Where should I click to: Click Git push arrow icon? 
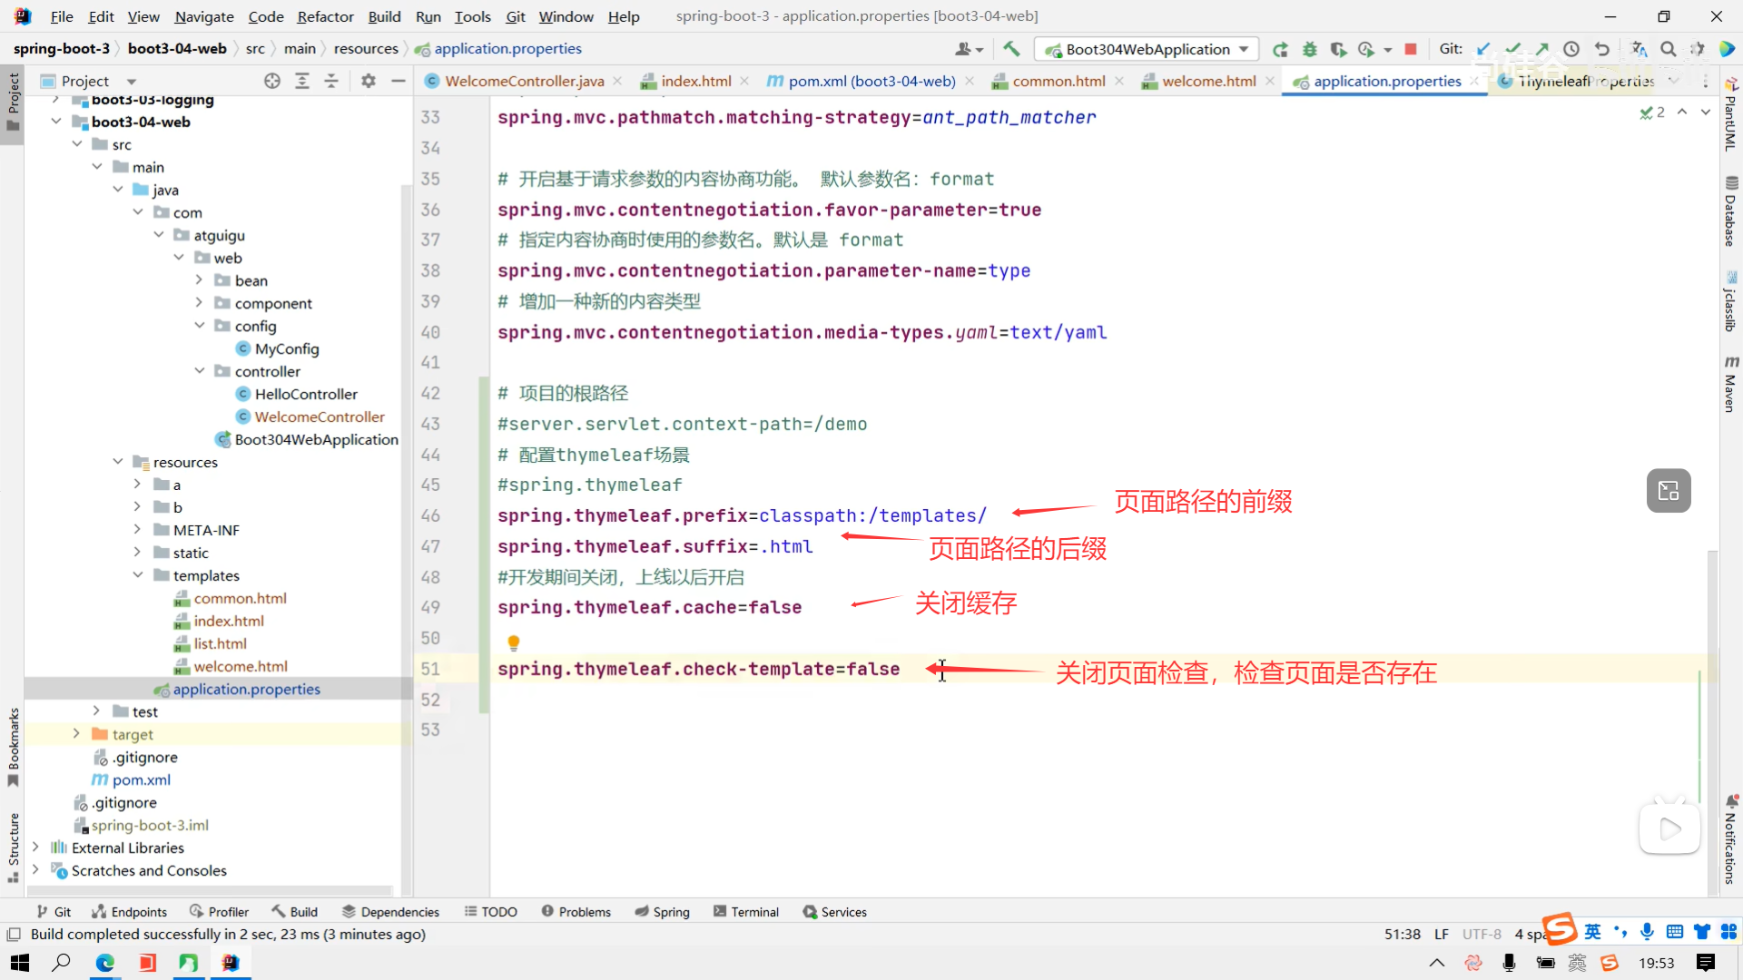(1542, 49)
